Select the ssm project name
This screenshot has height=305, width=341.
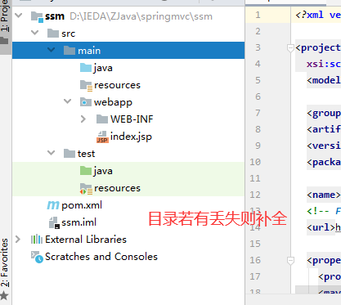click(x=55, y=16)
